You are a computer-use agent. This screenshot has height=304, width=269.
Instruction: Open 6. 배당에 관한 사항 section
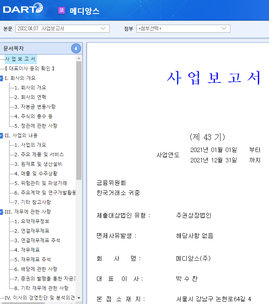36,269
